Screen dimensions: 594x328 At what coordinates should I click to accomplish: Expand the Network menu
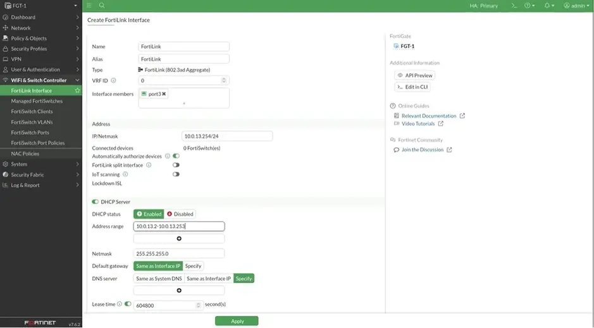click(x=41, y=28)
